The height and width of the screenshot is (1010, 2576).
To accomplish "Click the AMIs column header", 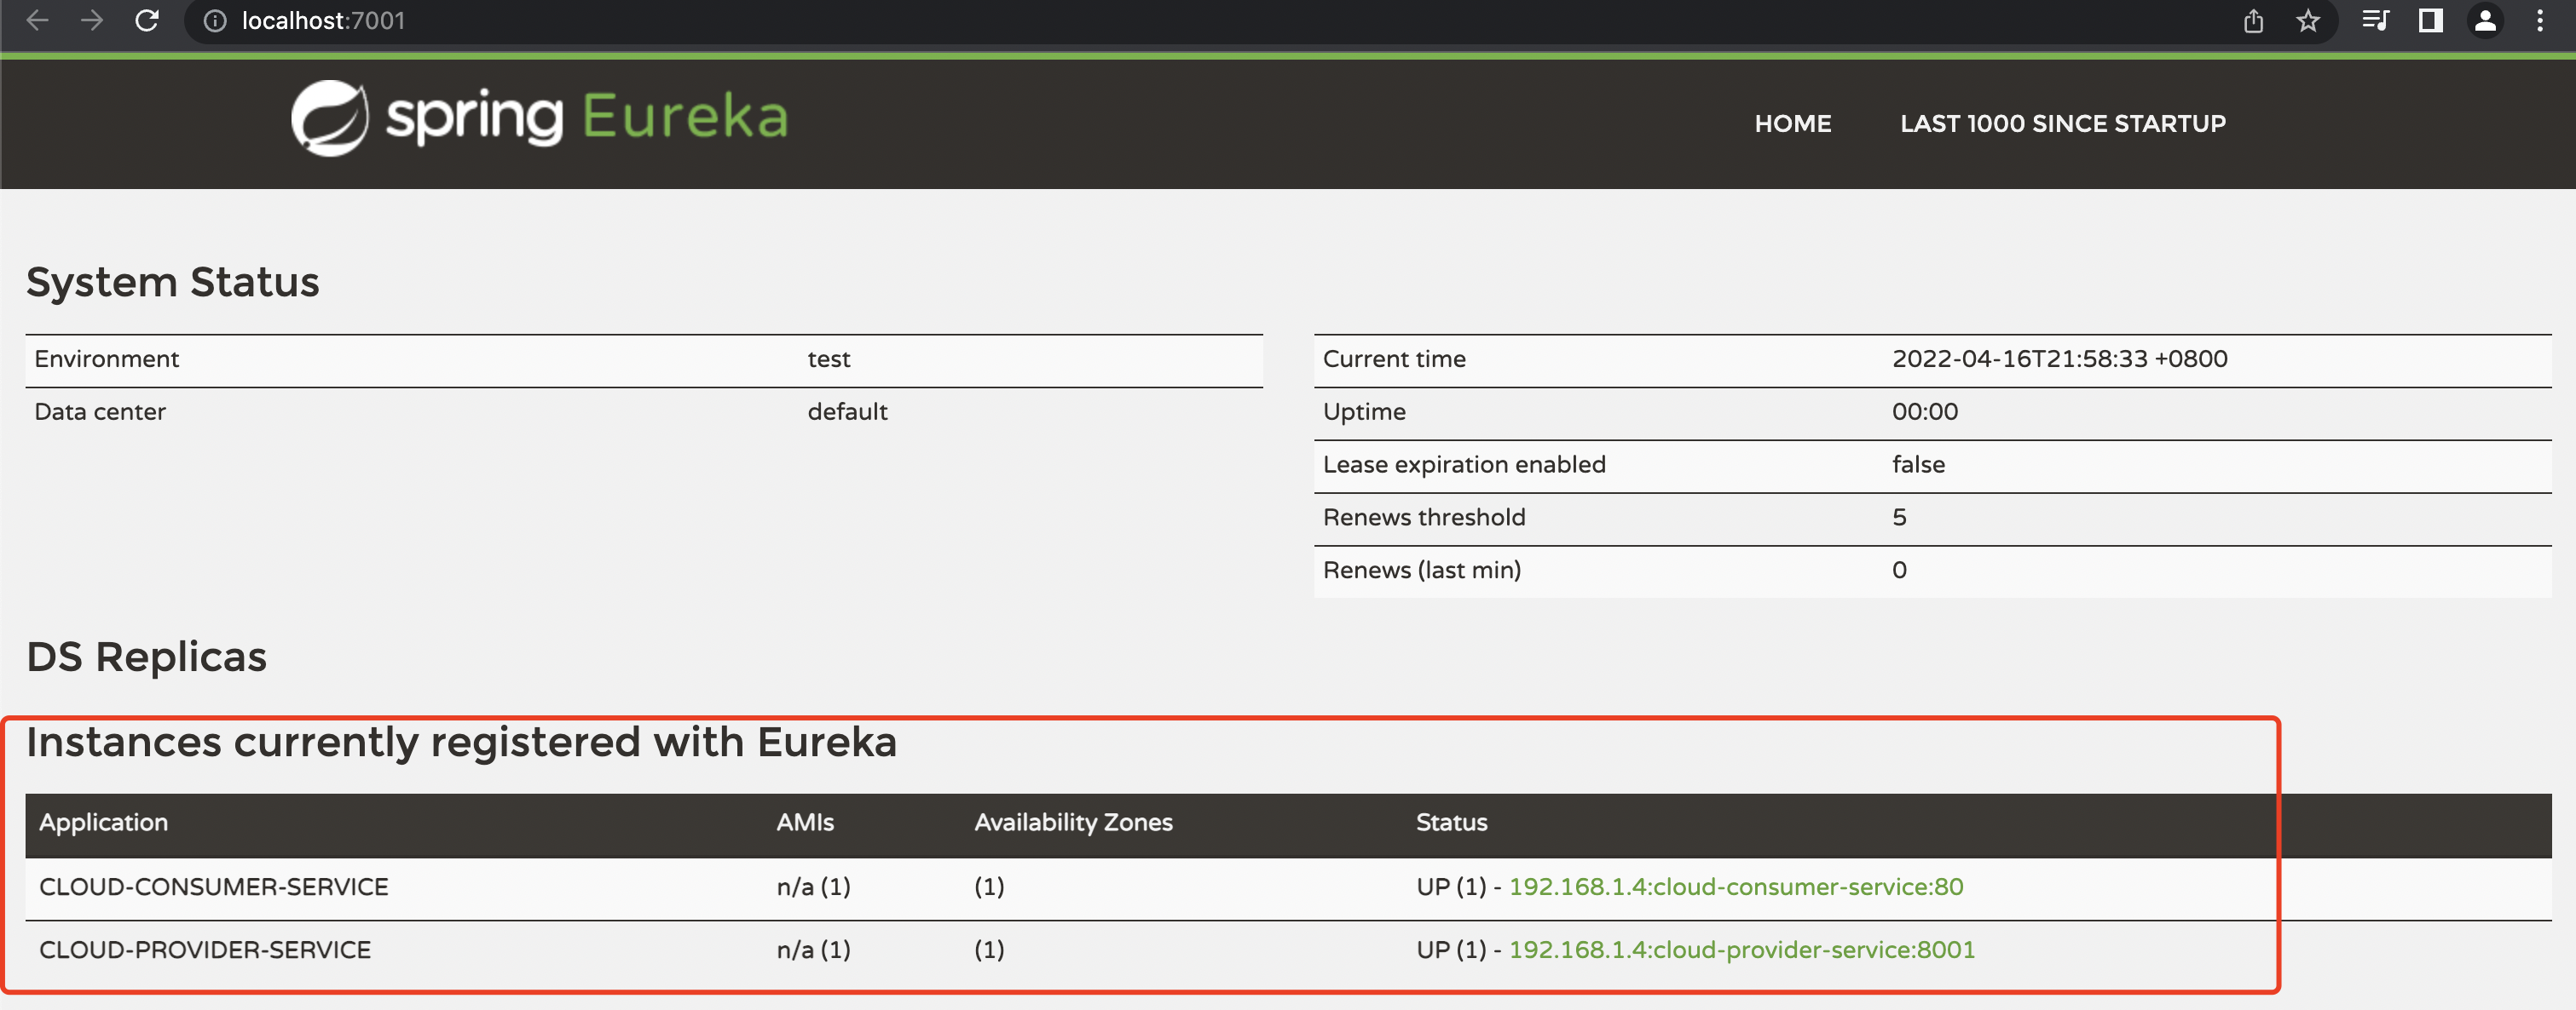I will 805,822.
